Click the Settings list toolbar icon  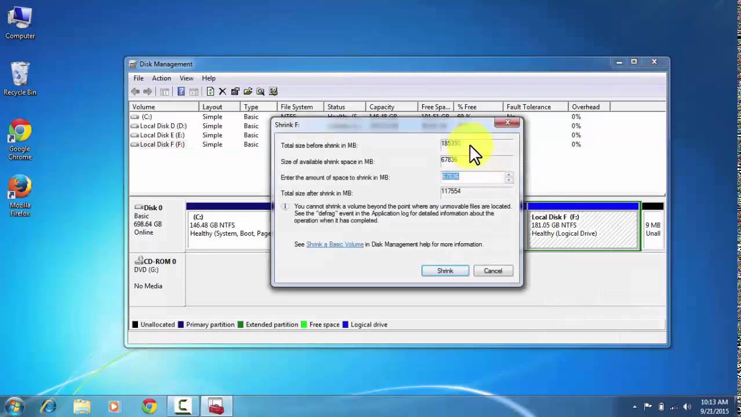coord(273,92)
